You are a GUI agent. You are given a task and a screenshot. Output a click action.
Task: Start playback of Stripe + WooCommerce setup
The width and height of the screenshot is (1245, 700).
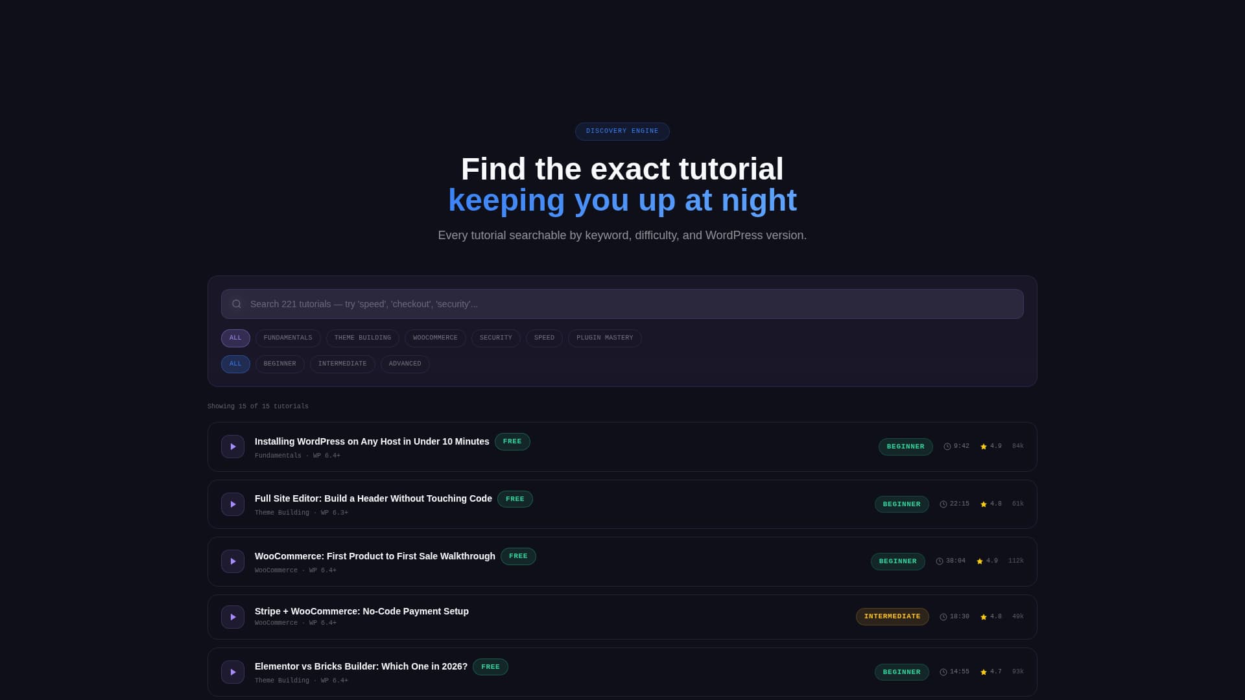click(232, 616)
